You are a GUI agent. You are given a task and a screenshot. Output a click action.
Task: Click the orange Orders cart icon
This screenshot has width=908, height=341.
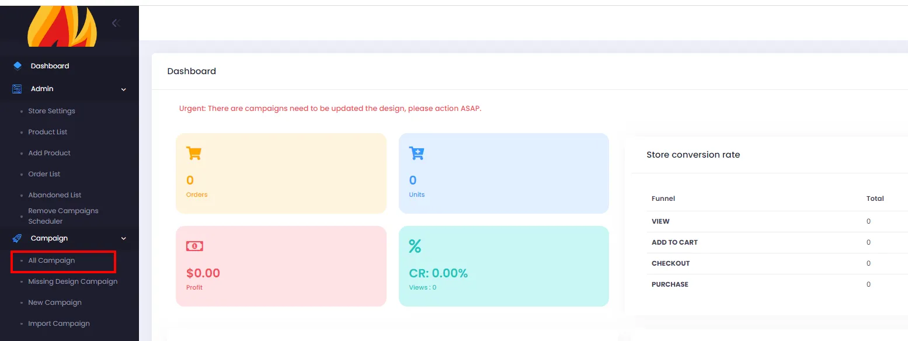tap(193, 154)
